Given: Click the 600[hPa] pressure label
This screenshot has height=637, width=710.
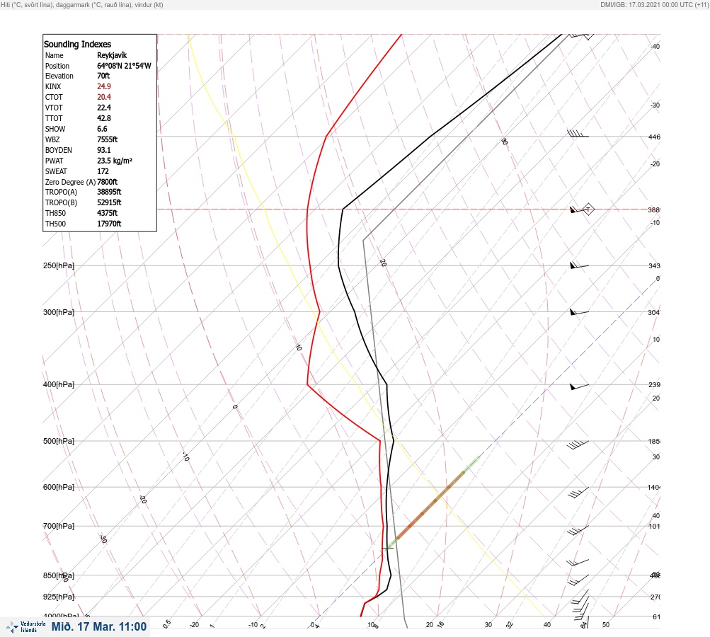Looking at the screenshot, I should tap(59, 487).
